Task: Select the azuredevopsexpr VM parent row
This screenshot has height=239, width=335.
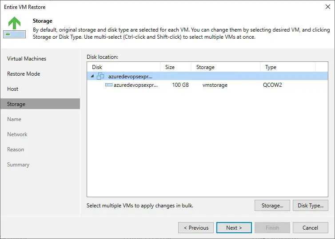Action: pos(207,76)
